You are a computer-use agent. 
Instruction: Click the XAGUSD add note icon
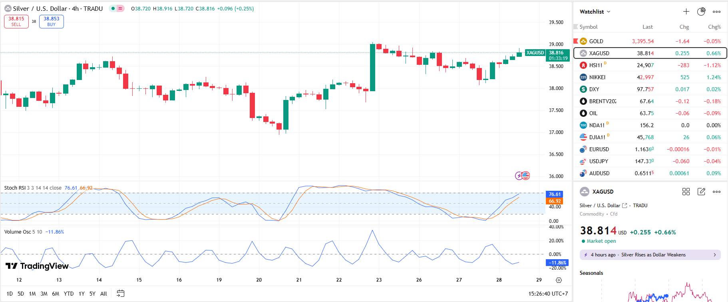tap(701, 192)
